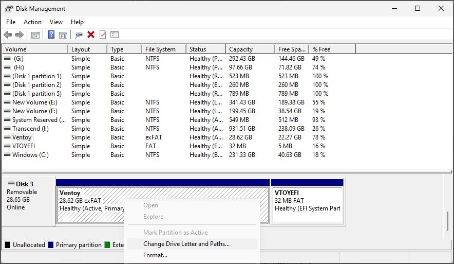Open the File menu
The width and height of the screenshot is (454, 264).
pyautogui.click(x=11, y=22)
